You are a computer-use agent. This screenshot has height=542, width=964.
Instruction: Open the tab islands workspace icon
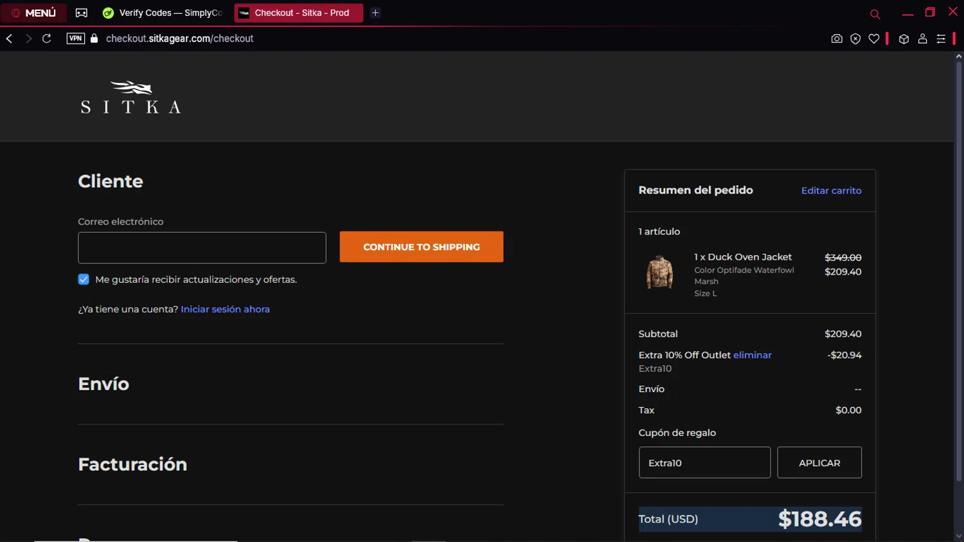tap(82, 13)
